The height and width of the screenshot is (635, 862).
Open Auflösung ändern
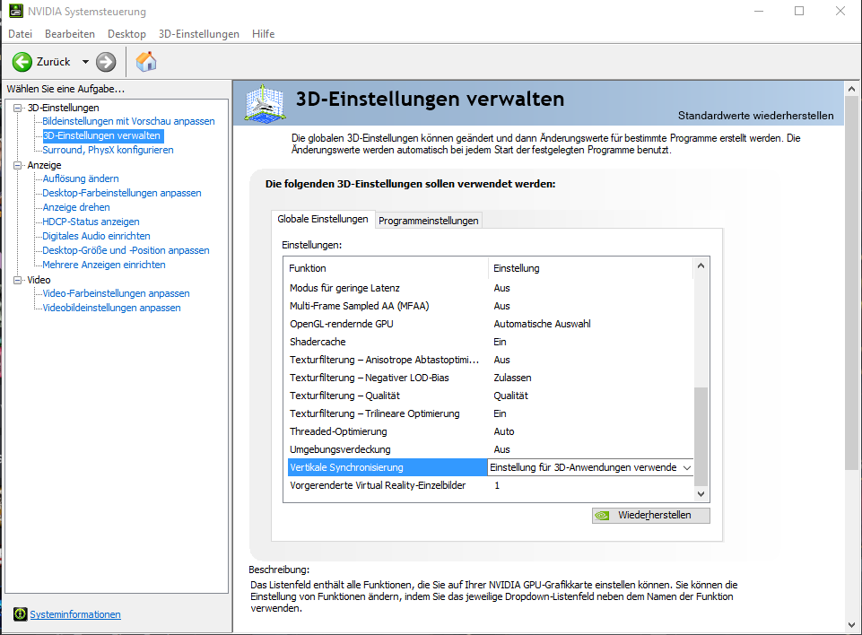(81, 178)
